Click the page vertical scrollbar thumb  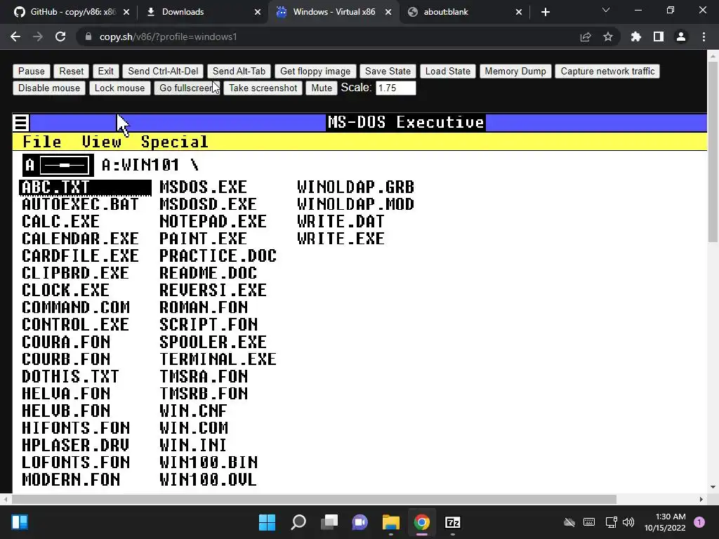pos(713,152)
